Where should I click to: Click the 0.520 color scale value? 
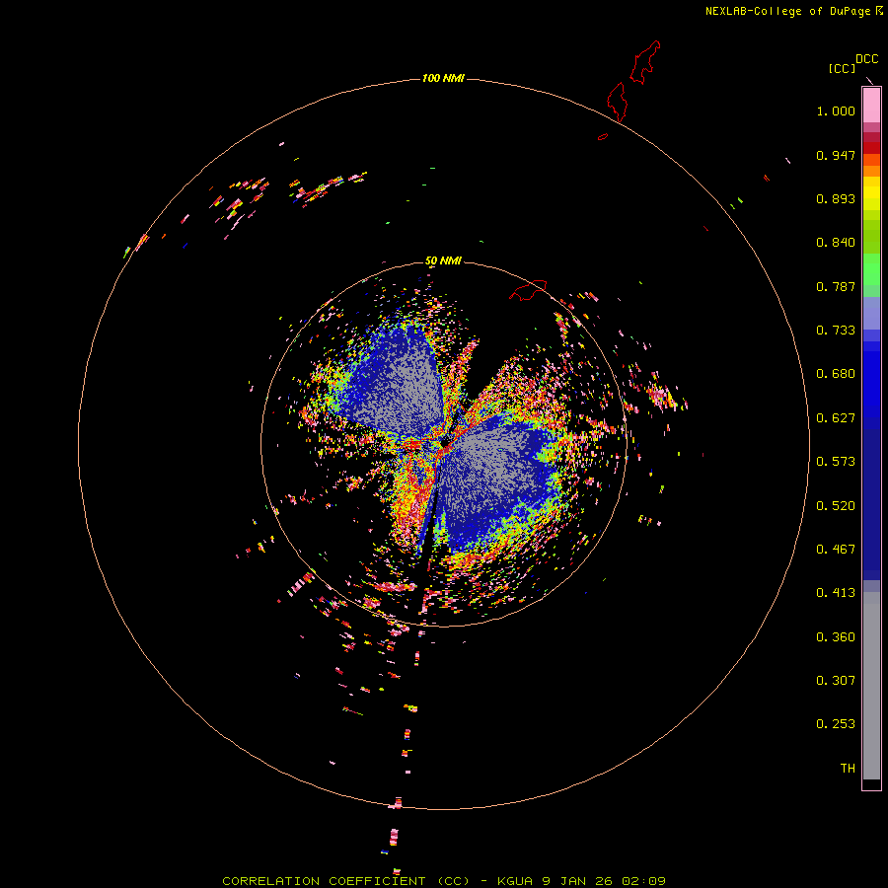pos(836,506)
